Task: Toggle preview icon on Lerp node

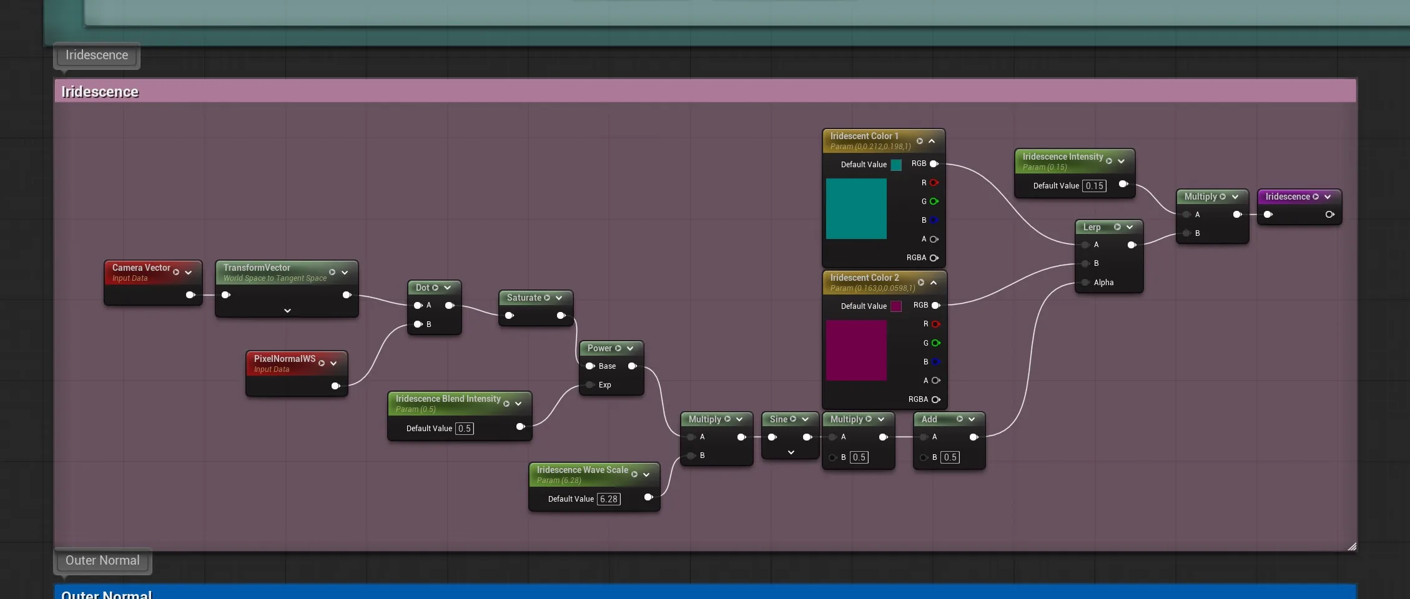Action: pyautogui.click(x=1117, y=226)
